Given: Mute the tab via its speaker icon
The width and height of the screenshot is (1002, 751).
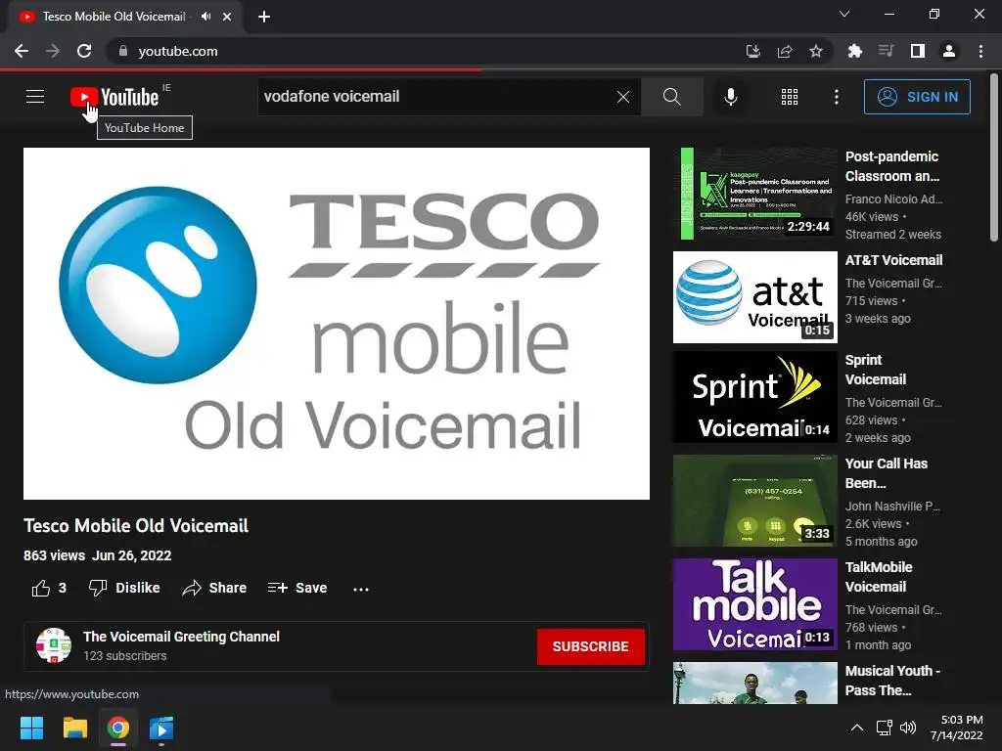Looking at the screenshot, I should [x=205, y=17].
